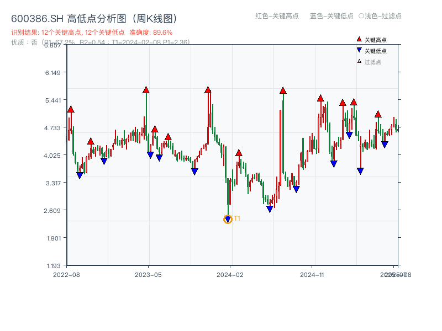Click the orange T1 circle marker on the chart
This screenshot has height=331, width=442.
(x=228, y=219)
